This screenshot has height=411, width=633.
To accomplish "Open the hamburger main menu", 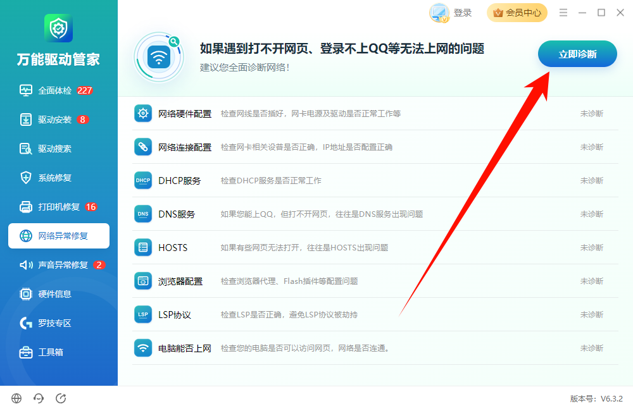I will [563, 13].
